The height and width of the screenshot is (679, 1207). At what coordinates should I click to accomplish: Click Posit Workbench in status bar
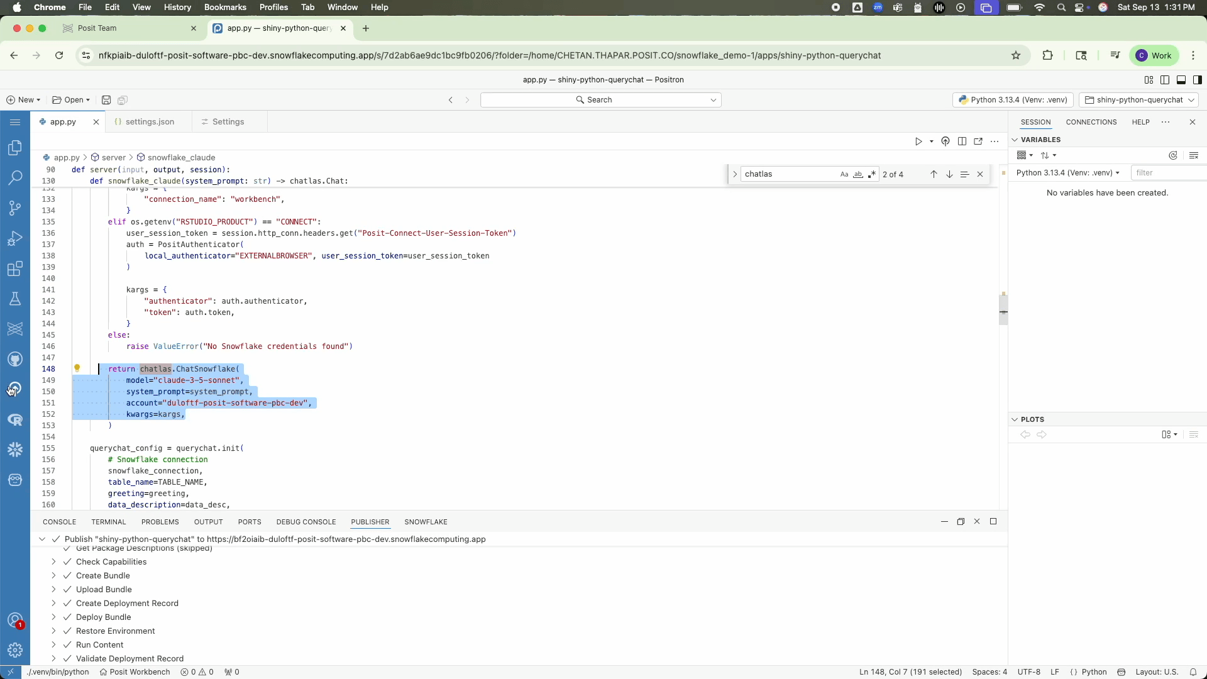135,672
